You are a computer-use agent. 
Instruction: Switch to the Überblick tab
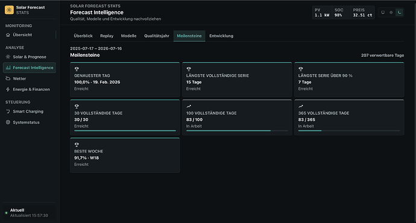pos(83,36)
